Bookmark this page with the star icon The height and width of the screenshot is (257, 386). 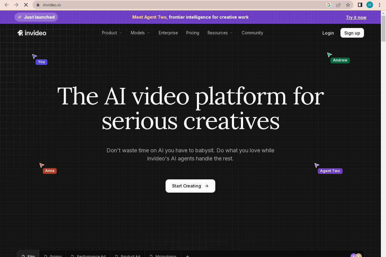click(348, 5)
